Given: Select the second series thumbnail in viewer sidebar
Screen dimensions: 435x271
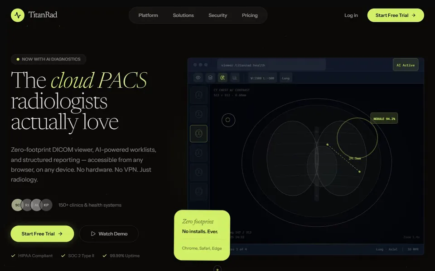Looking at the screenshot, I should click(x=198, y=114).
